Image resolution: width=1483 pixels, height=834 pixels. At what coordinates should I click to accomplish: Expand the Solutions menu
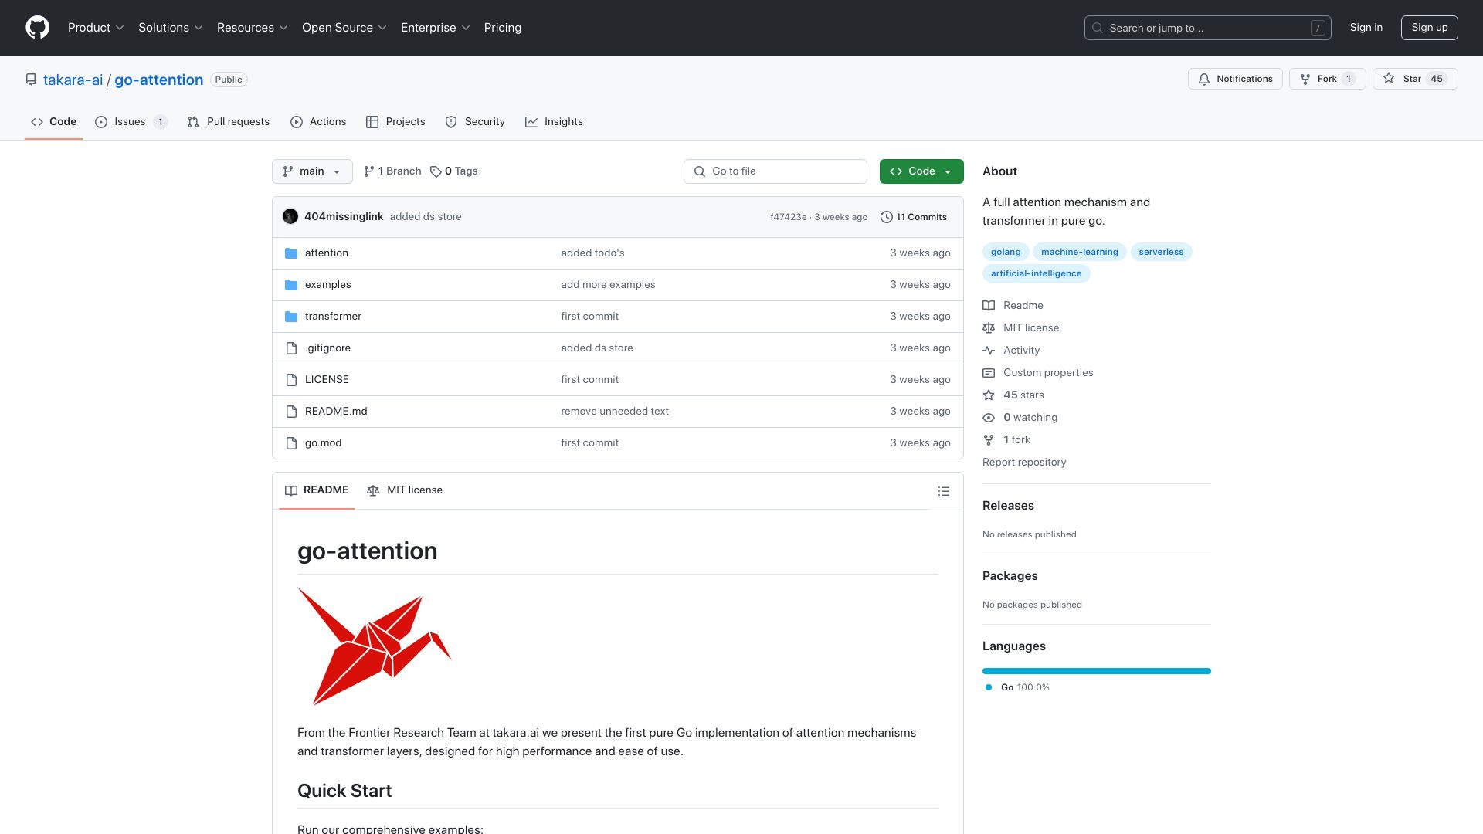[x=171, y=28]
